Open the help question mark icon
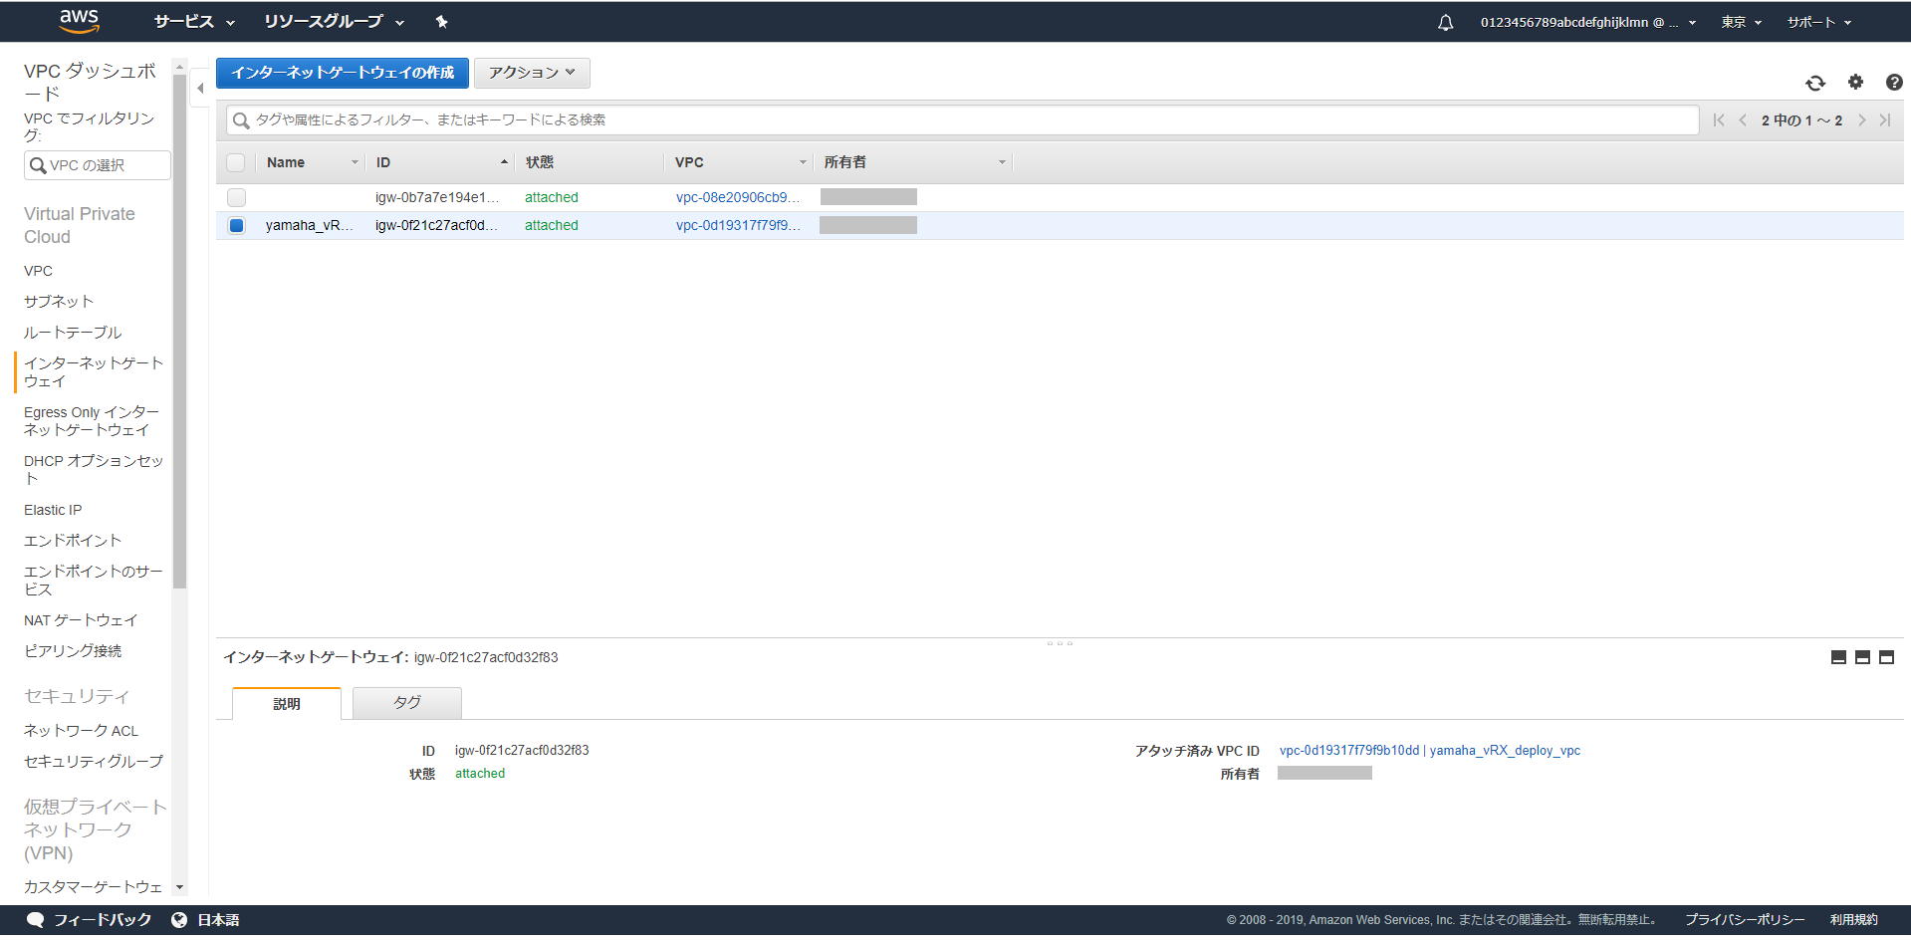Screen dimensions: 1911x941 point(1893,83)
